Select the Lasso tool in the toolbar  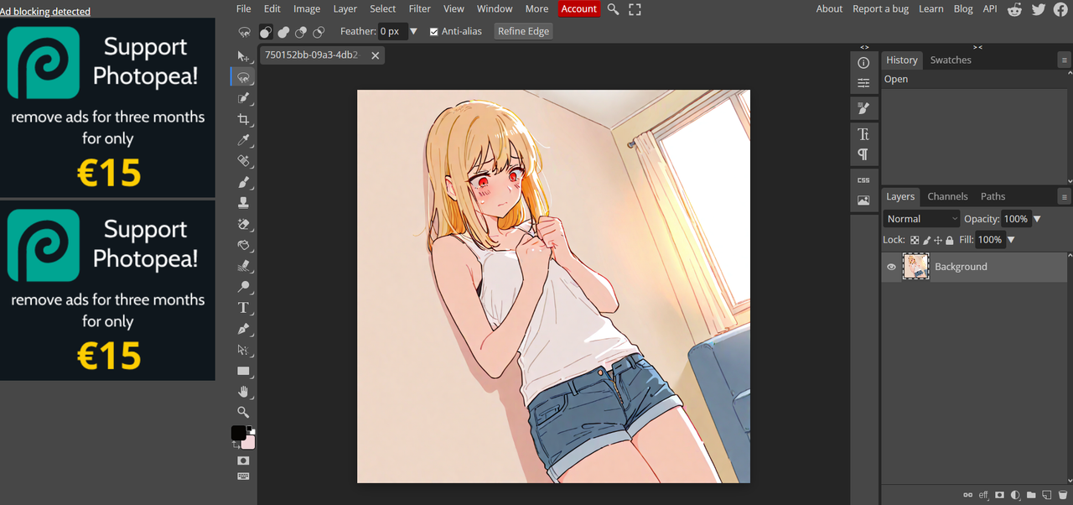click(x=243, y=77)
